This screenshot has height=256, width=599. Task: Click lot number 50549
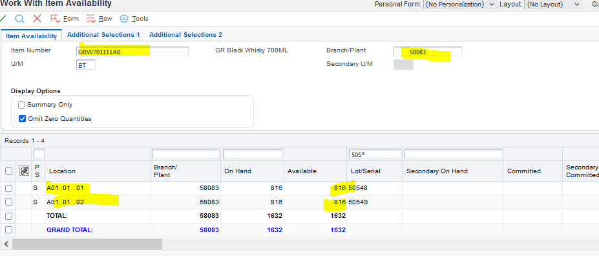(x=359, y=202)
